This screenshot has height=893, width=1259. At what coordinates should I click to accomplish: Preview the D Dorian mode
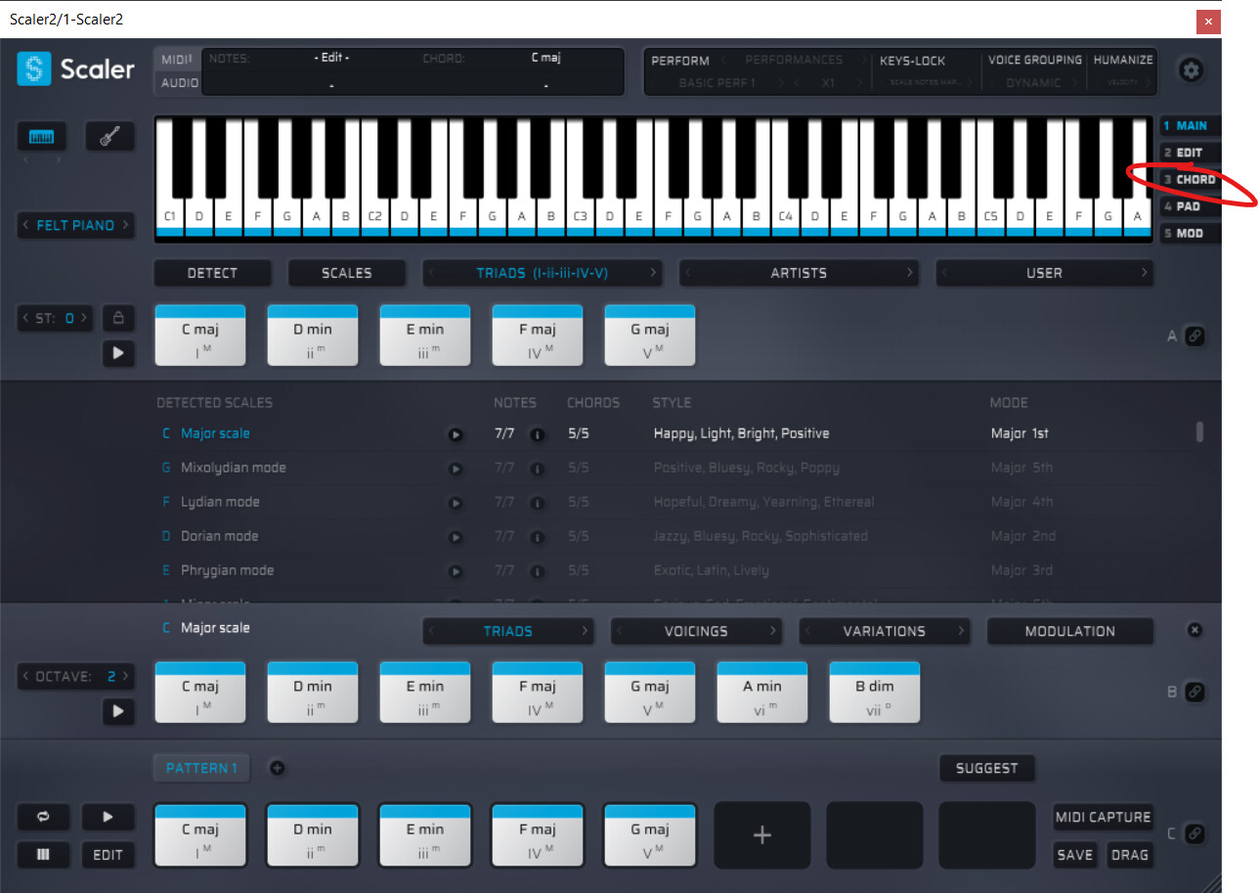[x=455, y=537]
